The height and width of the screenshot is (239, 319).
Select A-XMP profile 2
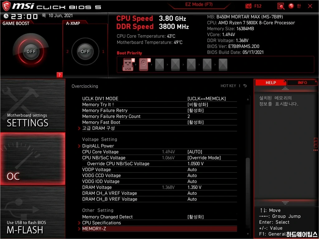pos(67,51)
